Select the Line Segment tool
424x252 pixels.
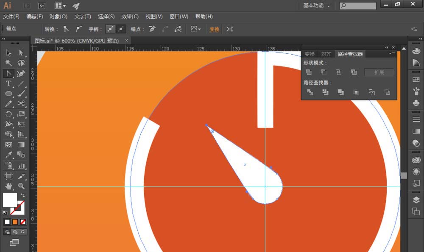coord(21,83)
